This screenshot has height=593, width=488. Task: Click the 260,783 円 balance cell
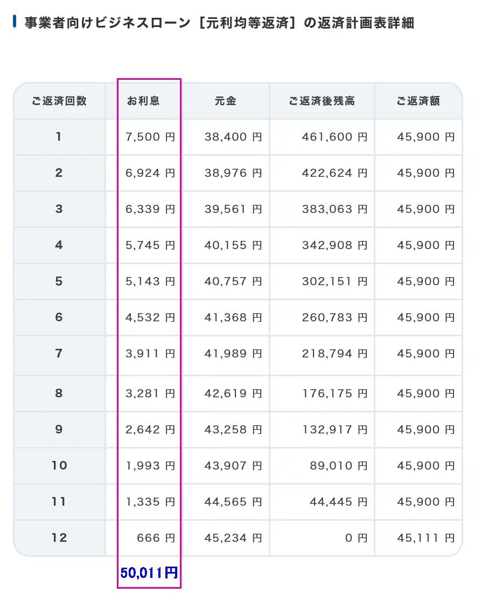(x=322, y=318)
